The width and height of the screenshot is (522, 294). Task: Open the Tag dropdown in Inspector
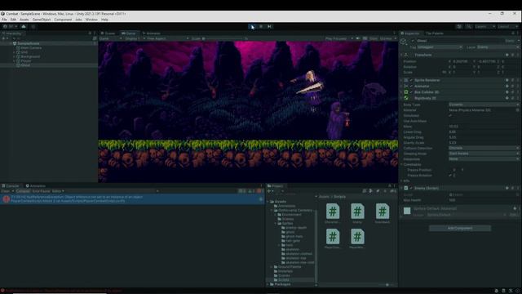440,47
